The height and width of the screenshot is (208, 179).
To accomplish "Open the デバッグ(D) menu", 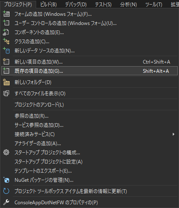I will (x=76, y=5).
